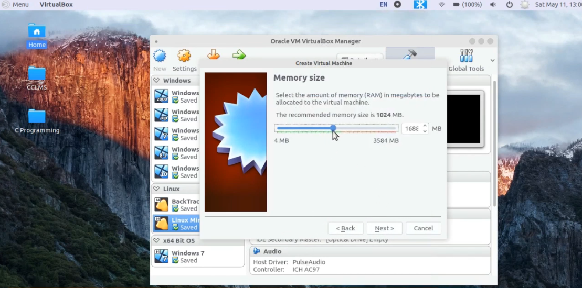The height and width of the screenshot is (288, 582).
Task: Click the memory size slider handle
Action: (333, 128)
